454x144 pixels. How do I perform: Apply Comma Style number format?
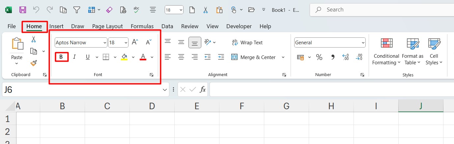pyautogui.click(x=333, y=57)
